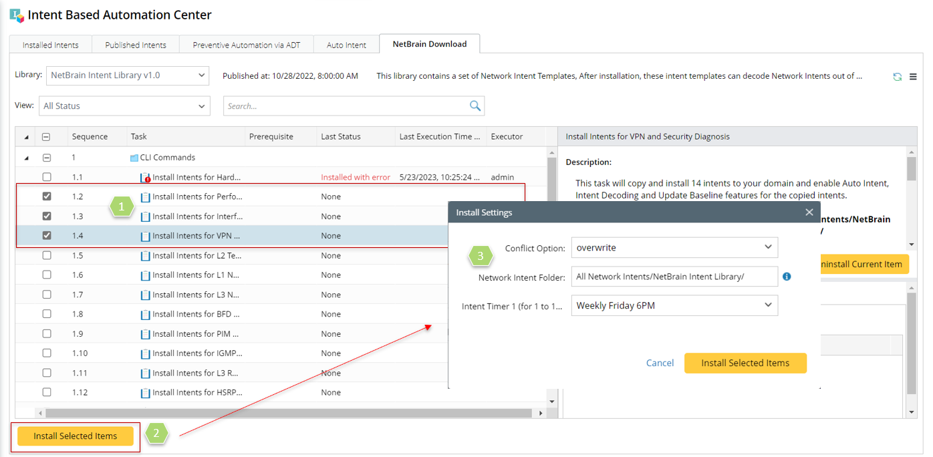Click the Network Intent Folder input field

pos(674,277)
